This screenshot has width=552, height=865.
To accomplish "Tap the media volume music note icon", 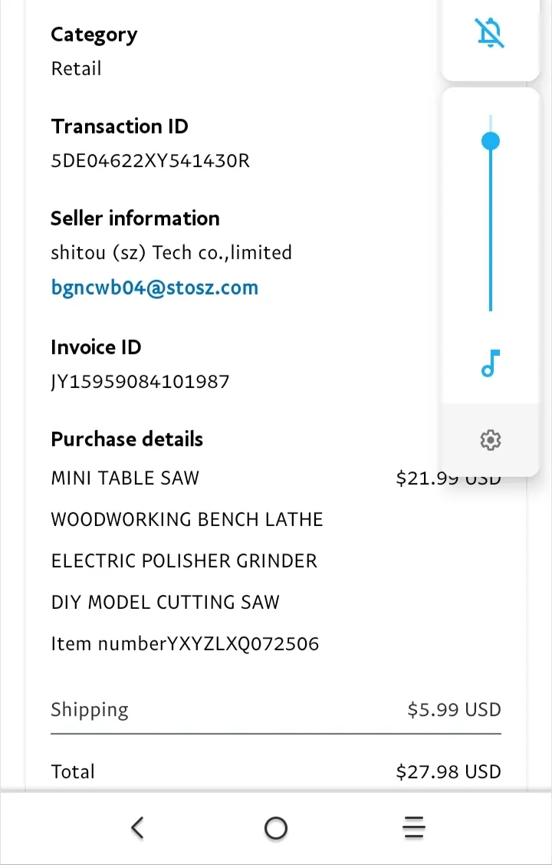I will tap(490, 363).
